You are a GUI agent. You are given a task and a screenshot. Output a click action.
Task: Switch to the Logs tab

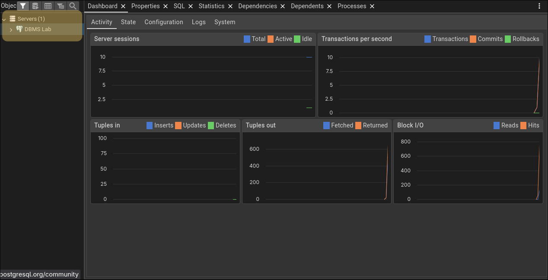(x=199, y=22)
